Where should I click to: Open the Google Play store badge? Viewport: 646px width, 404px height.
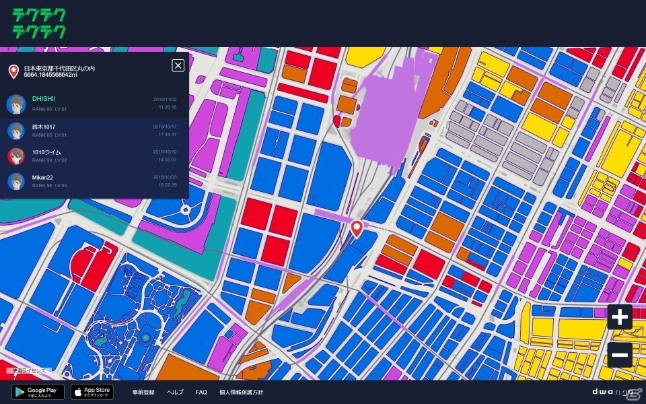(38, 392)
